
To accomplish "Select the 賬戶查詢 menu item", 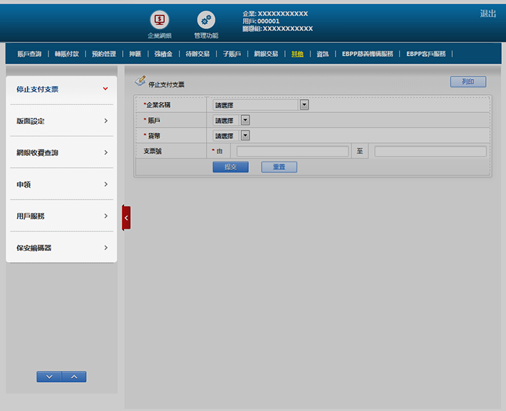I will (x=29, y=53).
